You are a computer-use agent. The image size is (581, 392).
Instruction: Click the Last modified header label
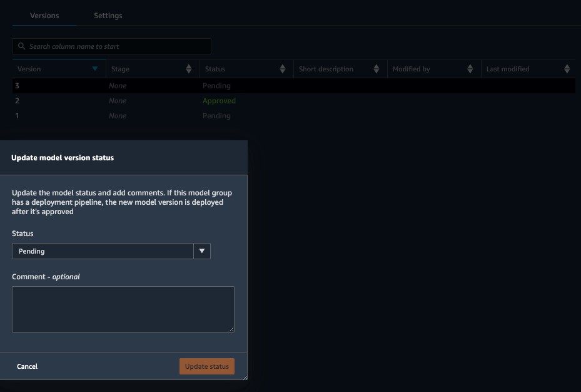click(508, 69)
